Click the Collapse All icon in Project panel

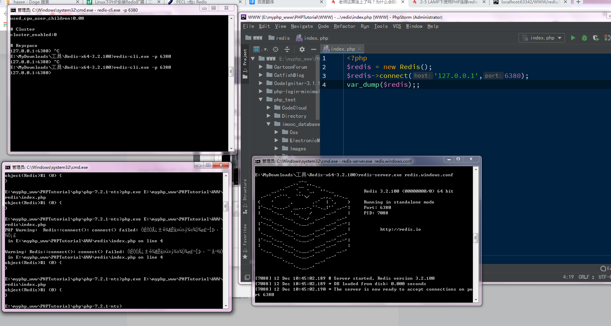(x=287, y=49)
